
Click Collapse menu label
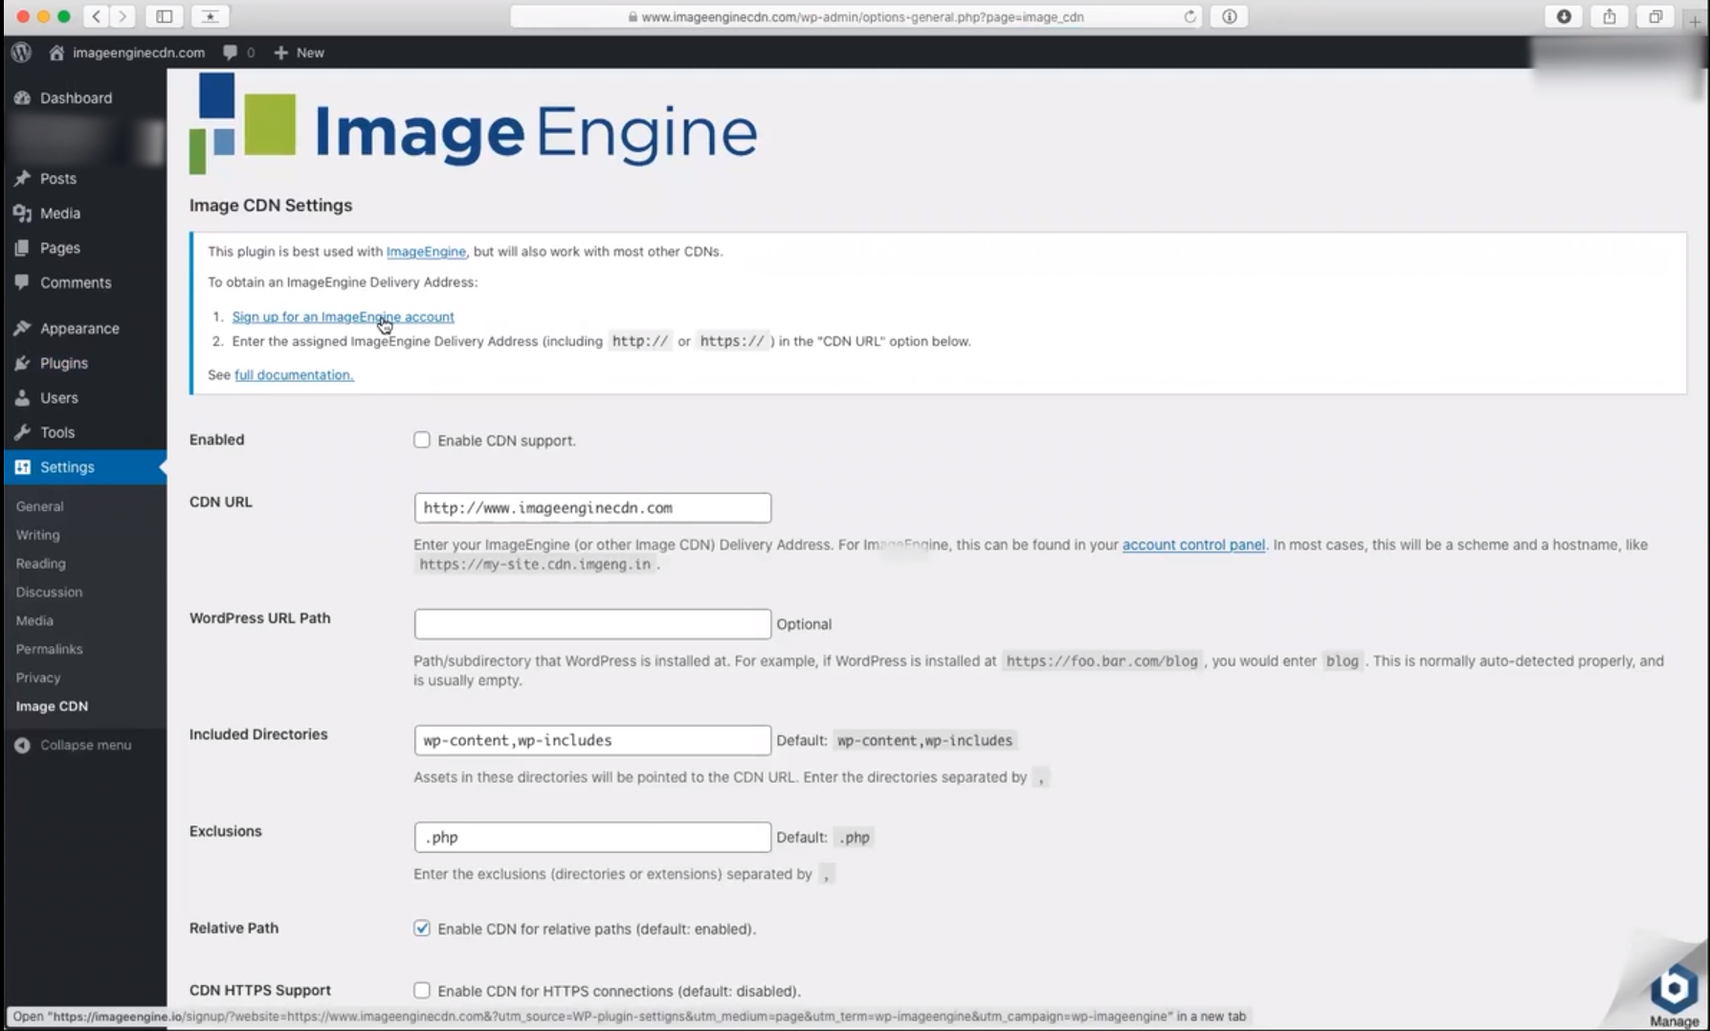86,745
